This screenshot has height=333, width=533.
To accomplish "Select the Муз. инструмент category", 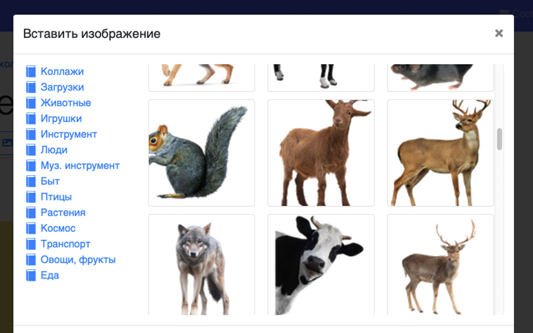I will pos(80,165).
